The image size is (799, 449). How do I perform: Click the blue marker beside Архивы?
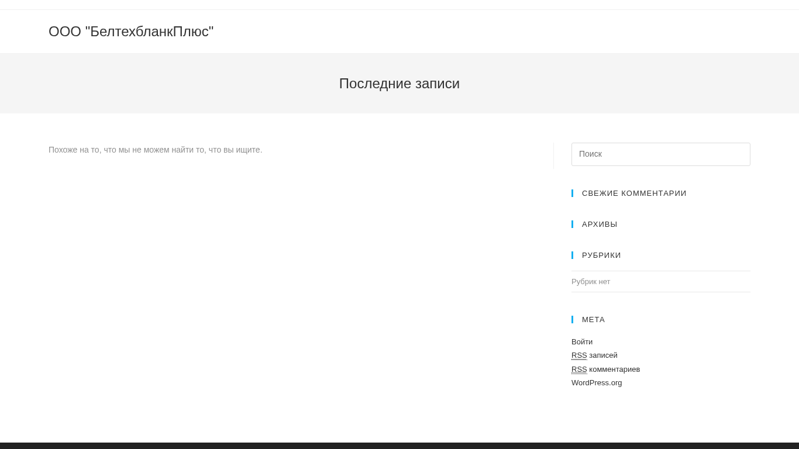573,224
